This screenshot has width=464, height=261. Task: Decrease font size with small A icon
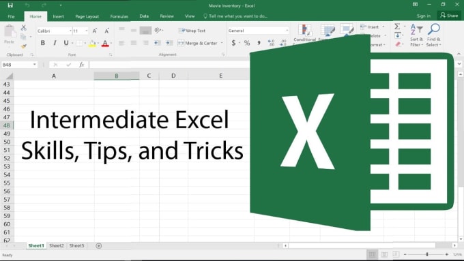click(x=107, y=31)
